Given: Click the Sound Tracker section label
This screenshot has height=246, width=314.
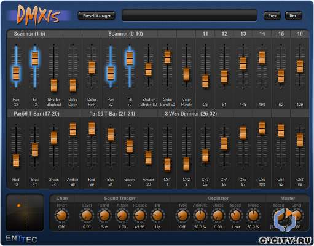Looking at the screenshot, I should 120,199.
